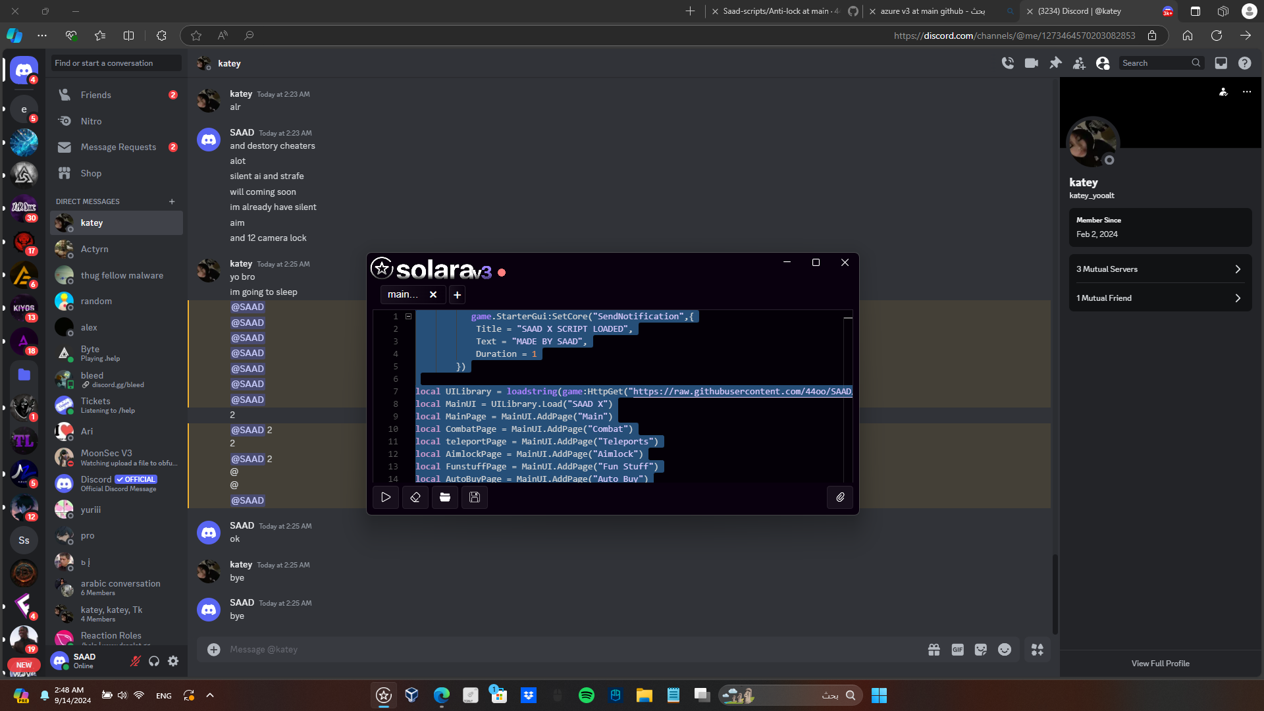The width and height of the screenshot is (1264, 711).
Task: Click the Windows Start button
Action: point(879,695)
